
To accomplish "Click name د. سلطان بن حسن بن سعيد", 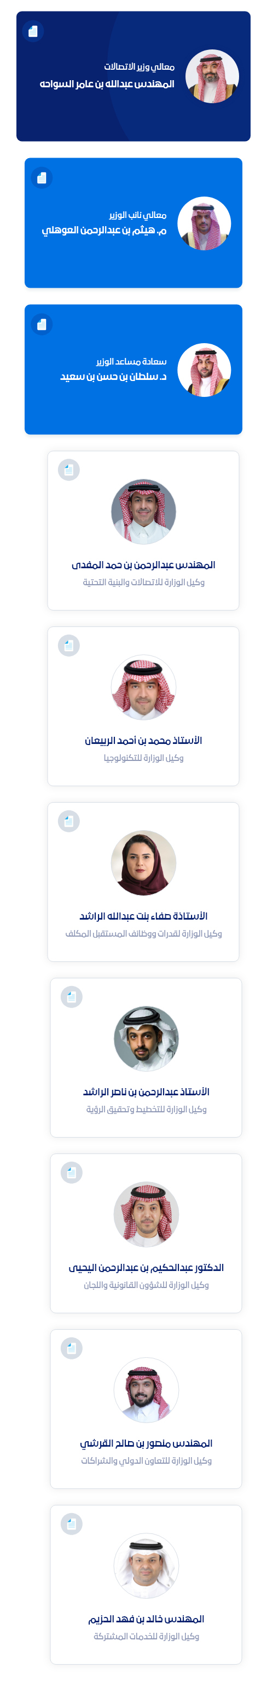I will 113,377.
